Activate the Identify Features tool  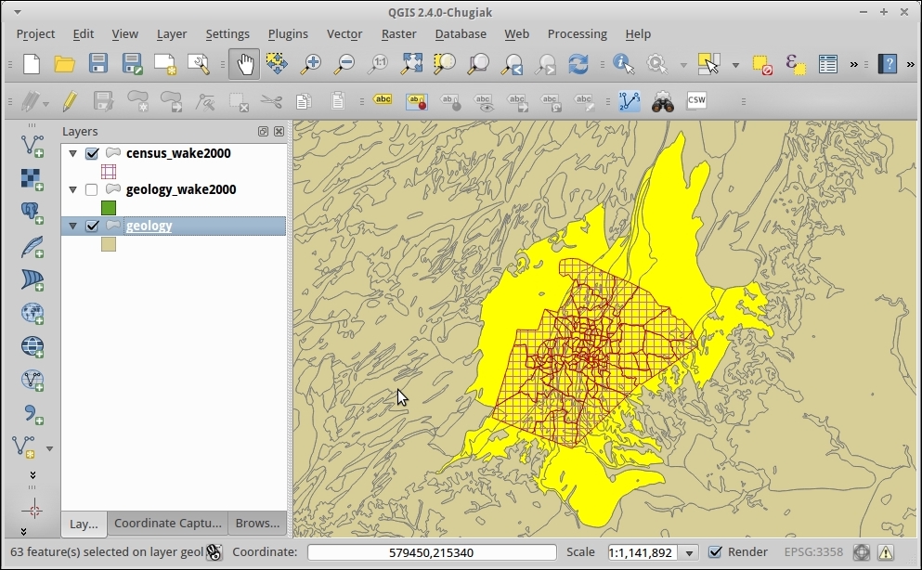pyautogui.click(x=623, y=64)
